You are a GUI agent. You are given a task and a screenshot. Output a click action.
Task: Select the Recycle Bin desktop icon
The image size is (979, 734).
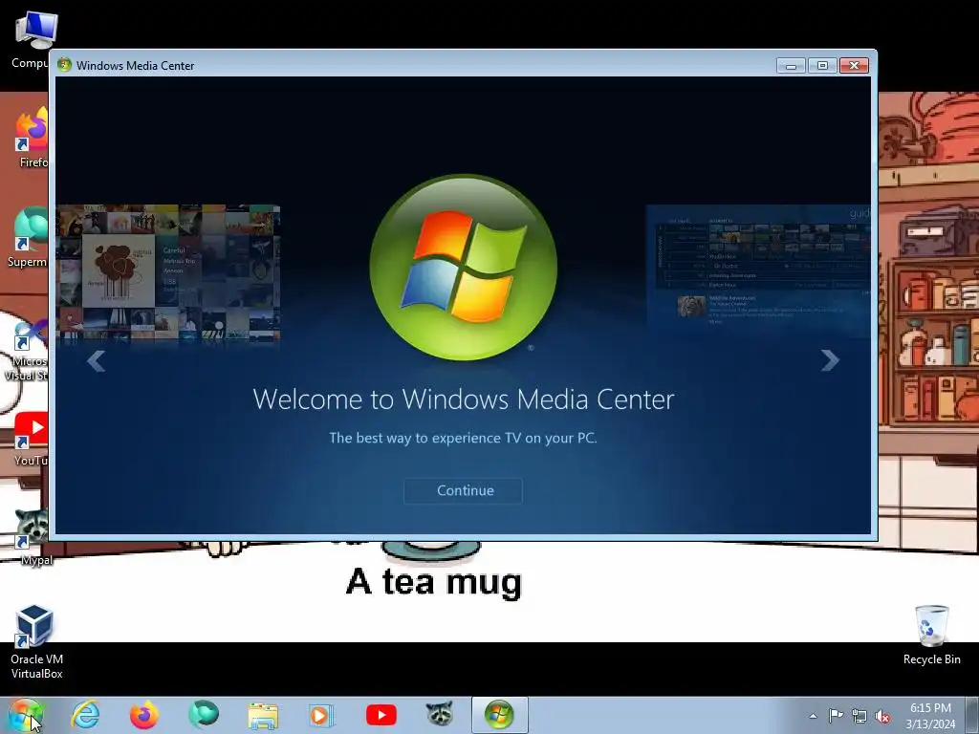[x=931, y=635]
